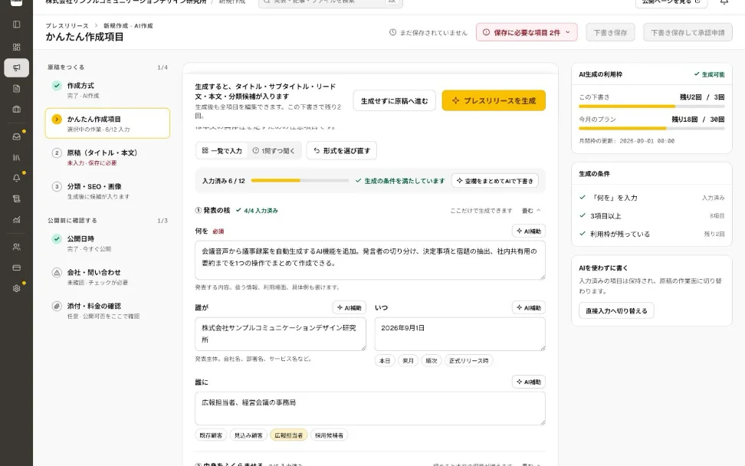Viewport: 745px width, 466px height.
Task: Open 原稿（タイトル・本文） step
Action: [107, 157]
